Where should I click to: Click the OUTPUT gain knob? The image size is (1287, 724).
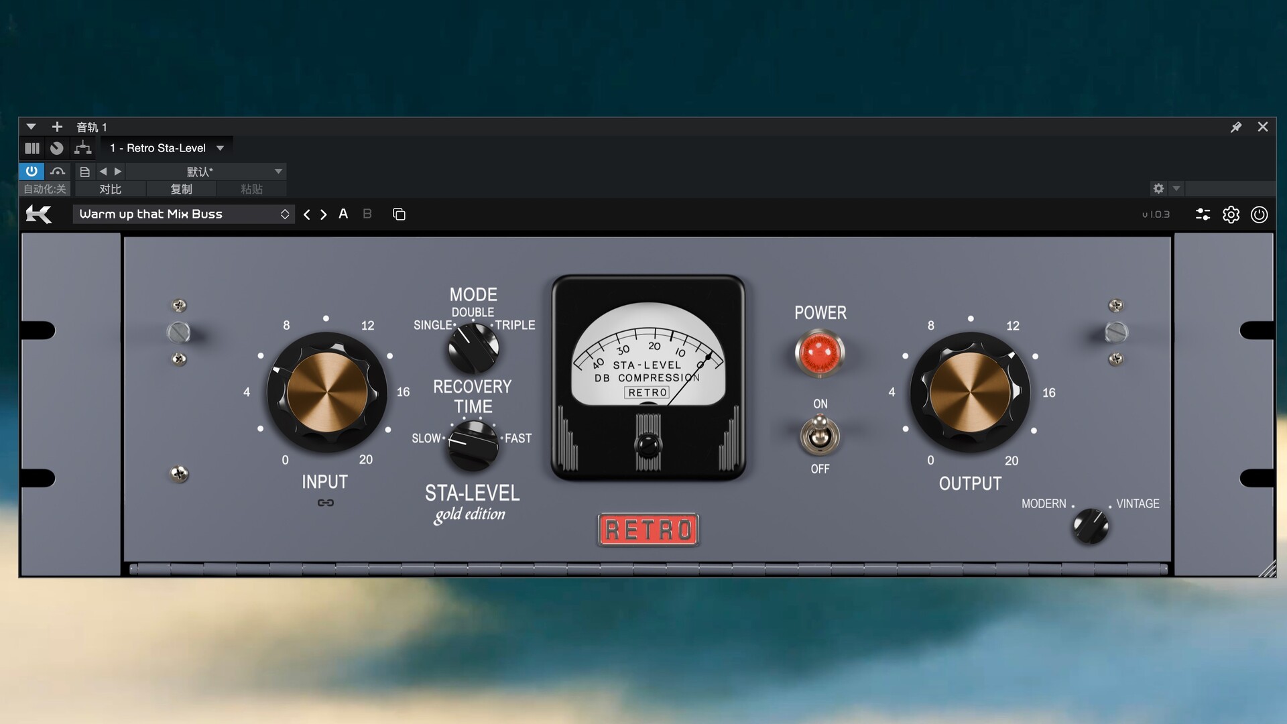[x=970, y=392]
